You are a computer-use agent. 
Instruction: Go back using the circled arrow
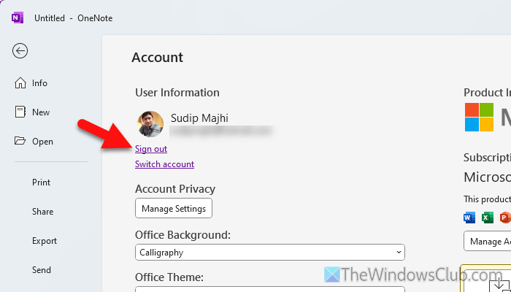point(20,50)
